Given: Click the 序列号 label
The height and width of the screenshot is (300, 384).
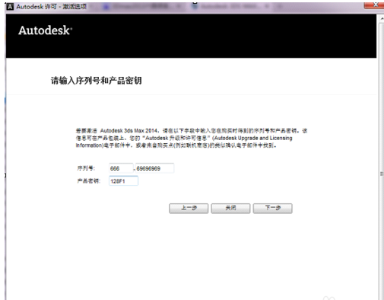Looking at the screenshot, I should [x=86, y=168].
